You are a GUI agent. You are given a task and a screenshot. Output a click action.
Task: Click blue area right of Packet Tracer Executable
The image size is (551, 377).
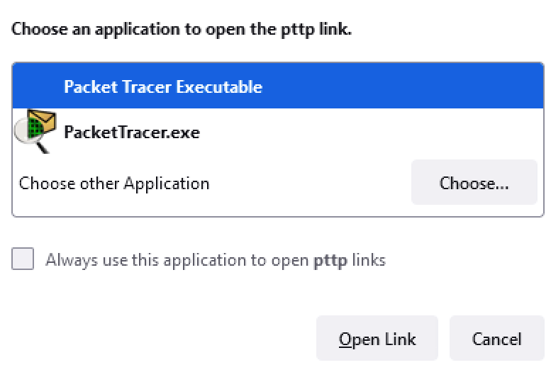point(401,86)
